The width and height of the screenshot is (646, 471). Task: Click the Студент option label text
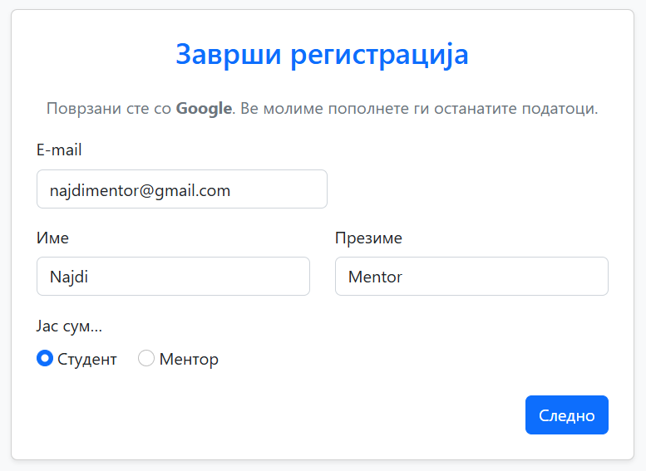[x=87, y=360]
